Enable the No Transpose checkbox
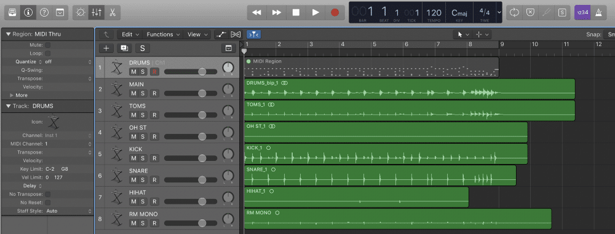 coord(47,194)
